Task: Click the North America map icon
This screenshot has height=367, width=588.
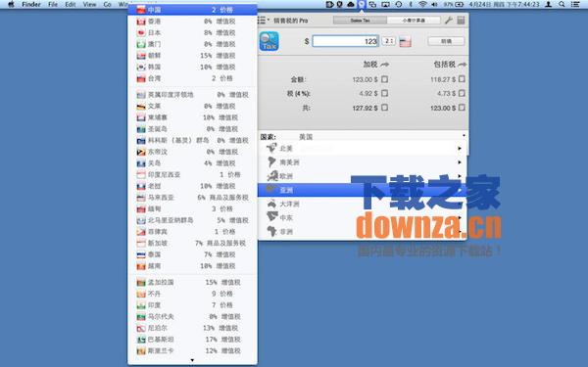Action: coord(271,148)
